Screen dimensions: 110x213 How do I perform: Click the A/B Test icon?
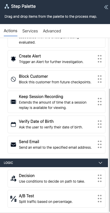pos(13,199)
